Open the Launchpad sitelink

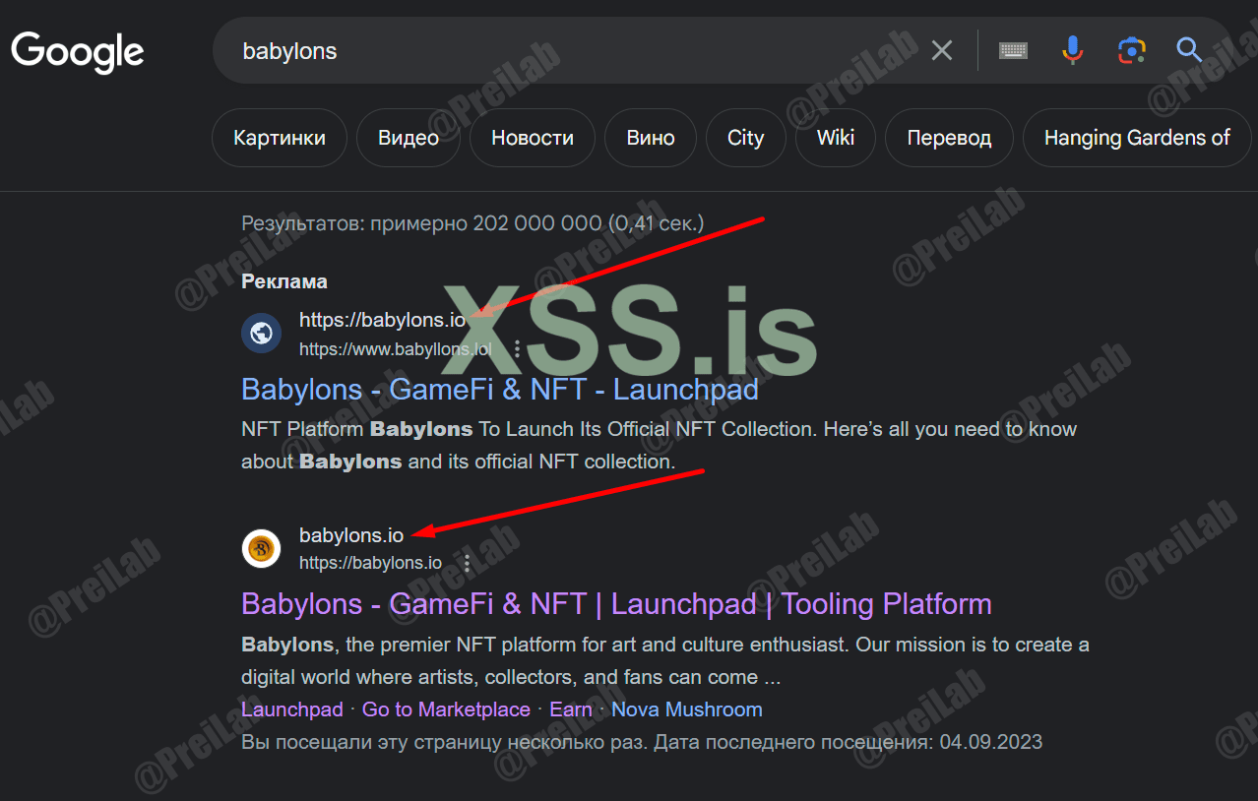(292, 709)
